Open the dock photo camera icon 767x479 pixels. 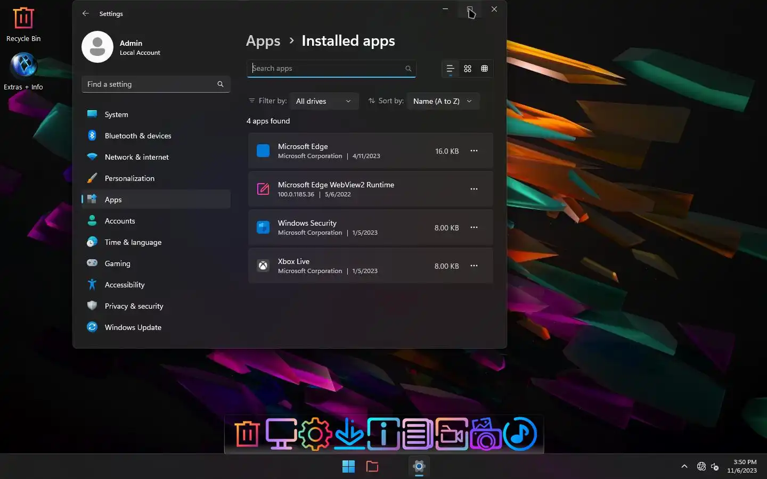(485, 434)
